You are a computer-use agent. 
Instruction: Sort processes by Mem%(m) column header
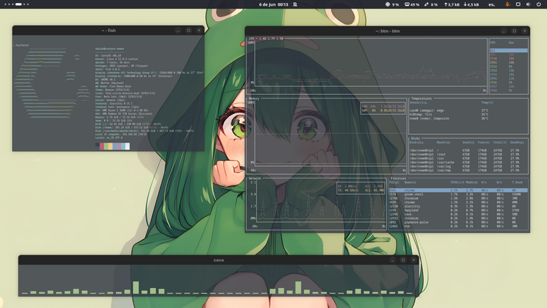tap(472, 183)
